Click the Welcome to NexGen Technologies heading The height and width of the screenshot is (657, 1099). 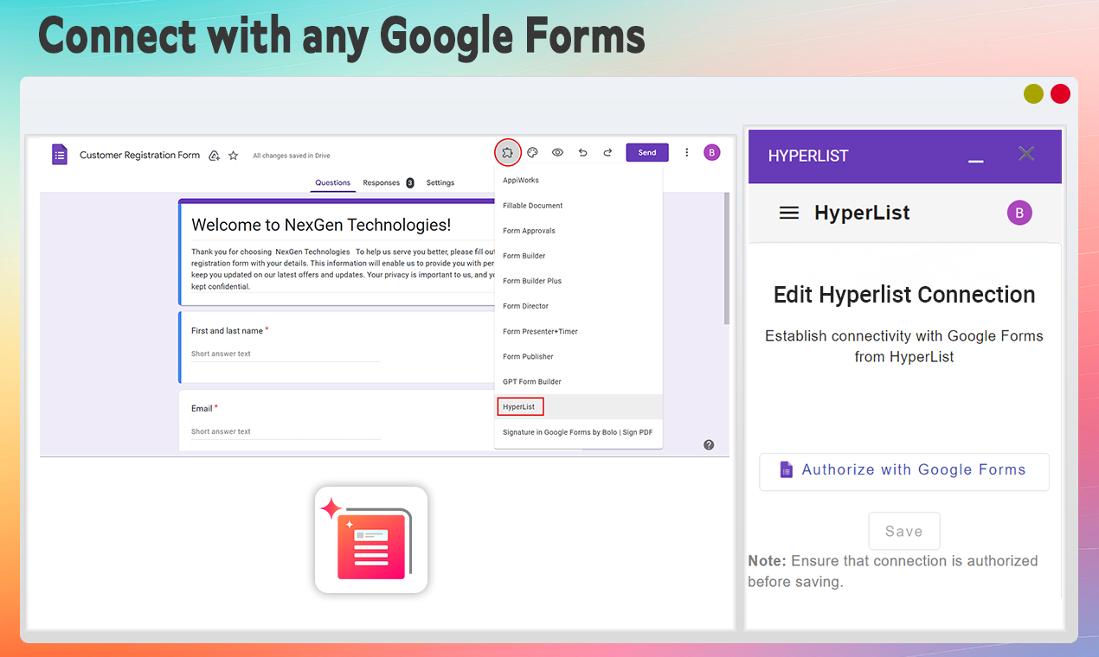[321, 225]
